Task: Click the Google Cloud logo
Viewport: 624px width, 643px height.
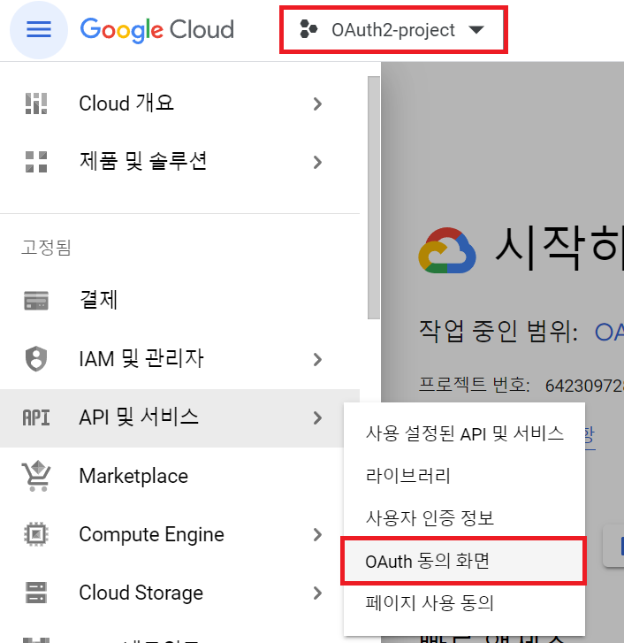Action: (x=157, y=30)
